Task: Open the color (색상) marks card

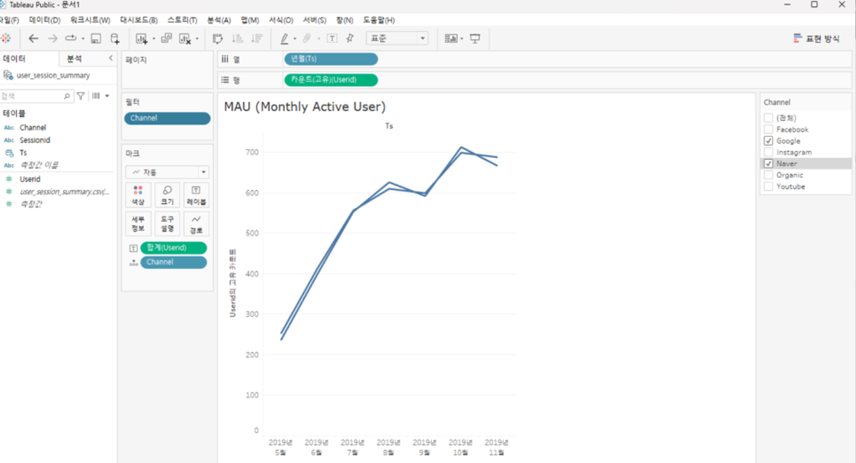Action: click(x=138, y=195)
